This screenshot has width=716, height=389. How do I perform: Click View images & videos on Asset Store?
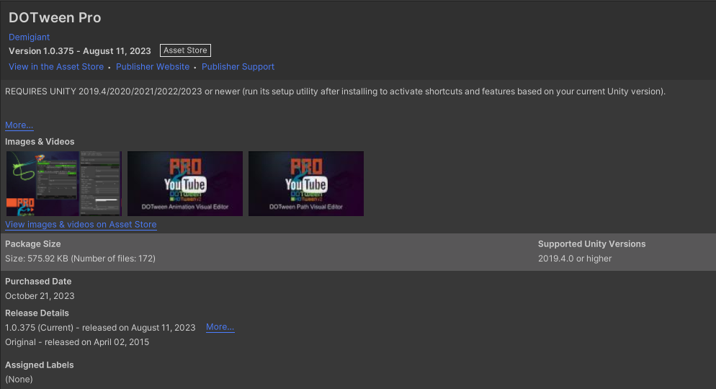[81, 225]
